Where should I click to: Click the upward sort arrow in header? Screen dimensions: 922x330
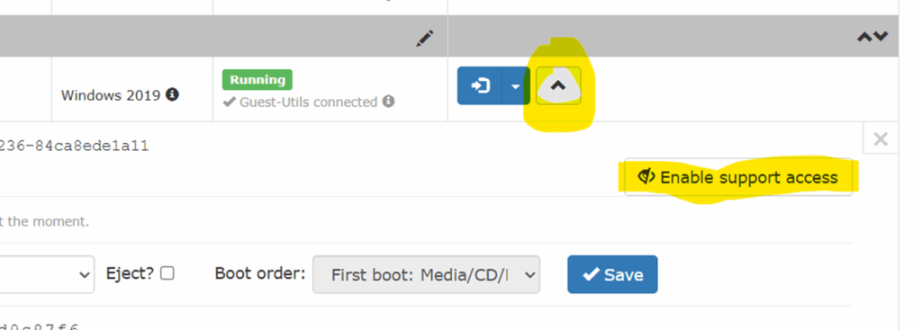[x=863, y=37]
